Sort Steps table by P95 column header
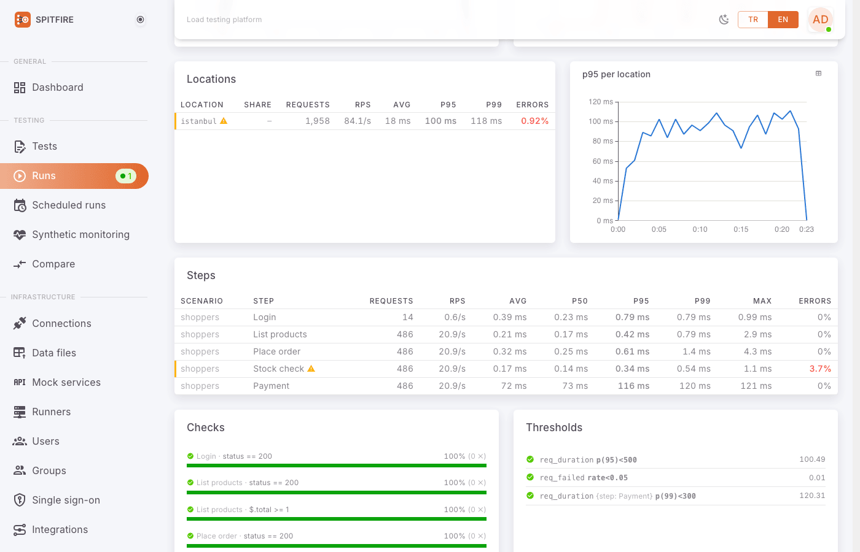860x552 pixels. pyautogui.click(x=641, y=301)
